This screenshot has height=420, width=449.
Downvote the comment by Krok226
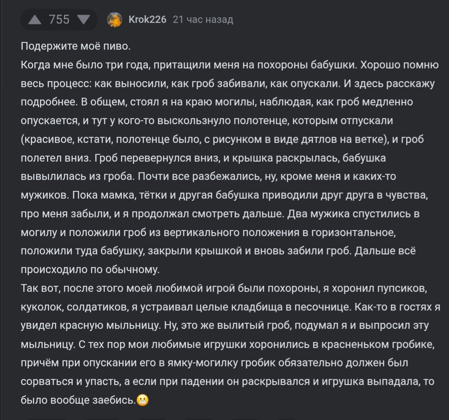(84, 20)
